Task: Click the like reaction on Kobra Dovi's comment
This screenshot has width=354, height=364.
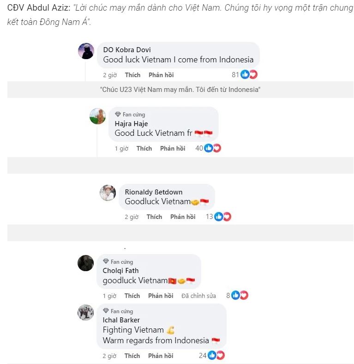Action: (x=245, y=74)
